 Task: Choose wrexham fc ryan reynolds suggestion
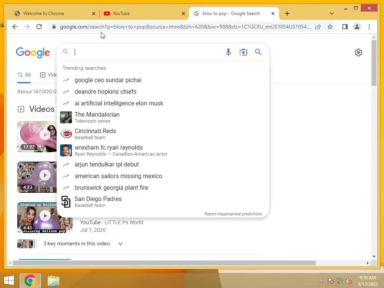pyautogui.click(x=163, y=150)
